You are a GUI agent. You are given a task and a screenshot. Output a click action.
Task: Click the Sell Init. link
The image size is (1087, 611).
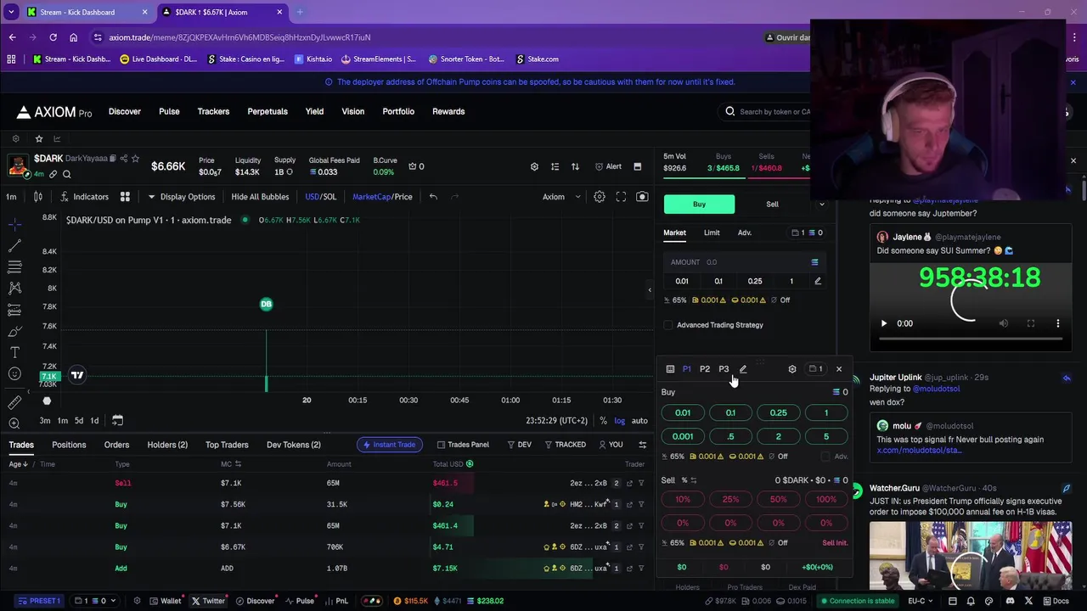point(835,543)
